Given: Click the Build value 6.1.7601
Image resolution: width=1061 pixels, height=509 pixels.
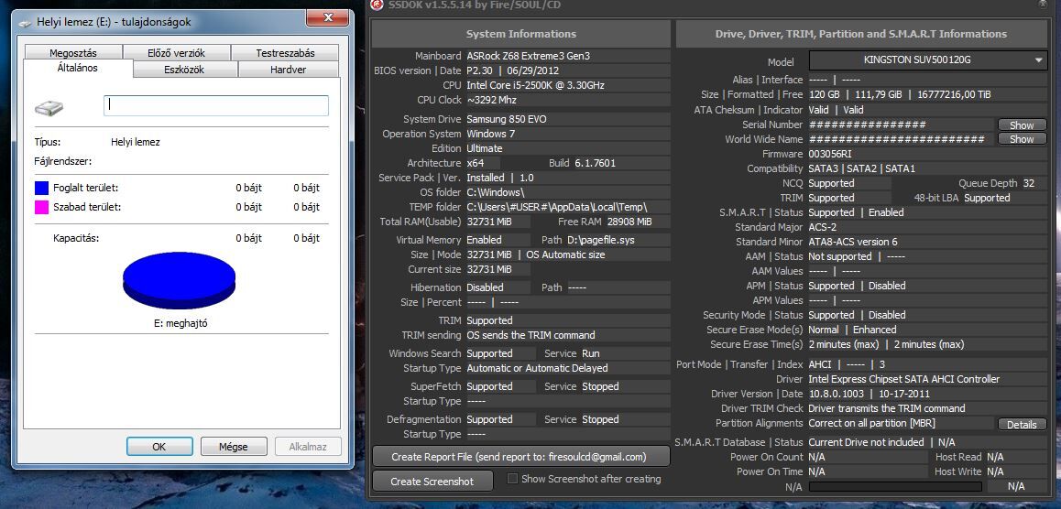Looking at the screenshot, I should point(596,163).
